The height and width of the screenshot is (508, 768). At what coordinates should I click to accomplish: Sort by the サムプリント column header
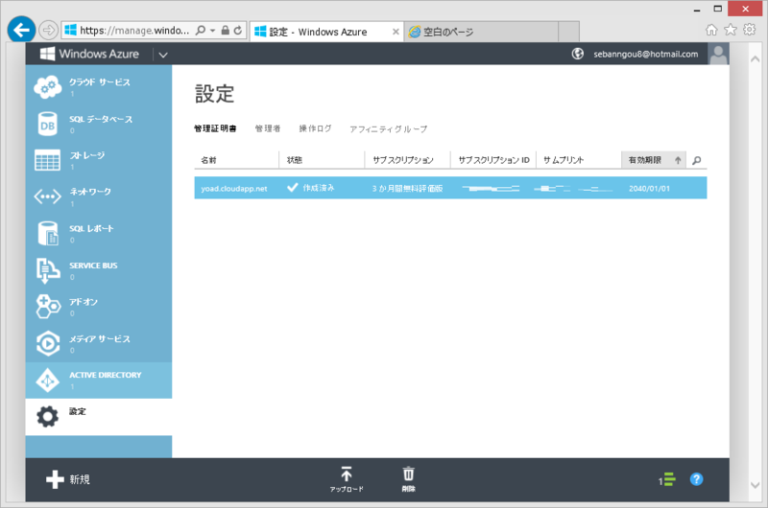click(x=579, y=160)
